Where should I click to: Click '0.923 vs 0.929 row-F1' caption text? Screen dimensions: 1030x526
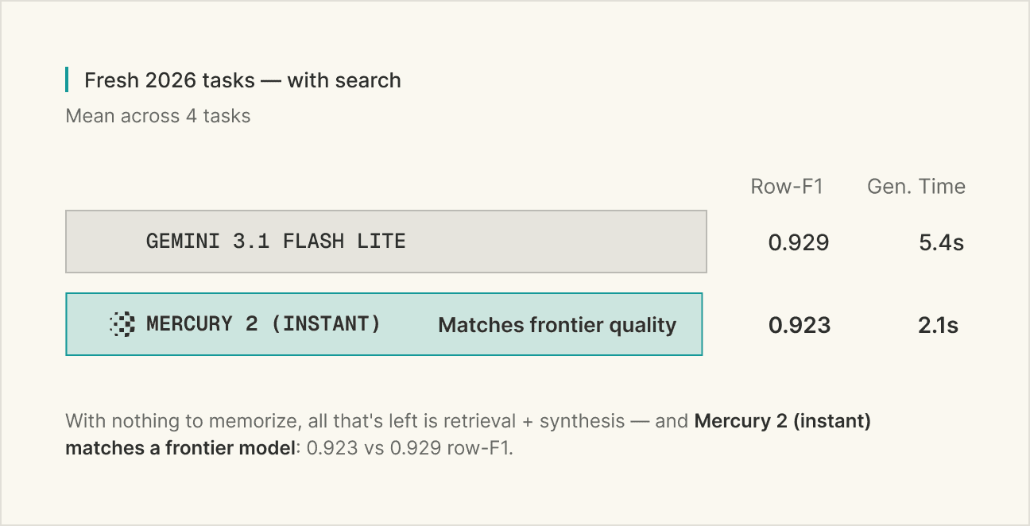(x=409, y=448)
